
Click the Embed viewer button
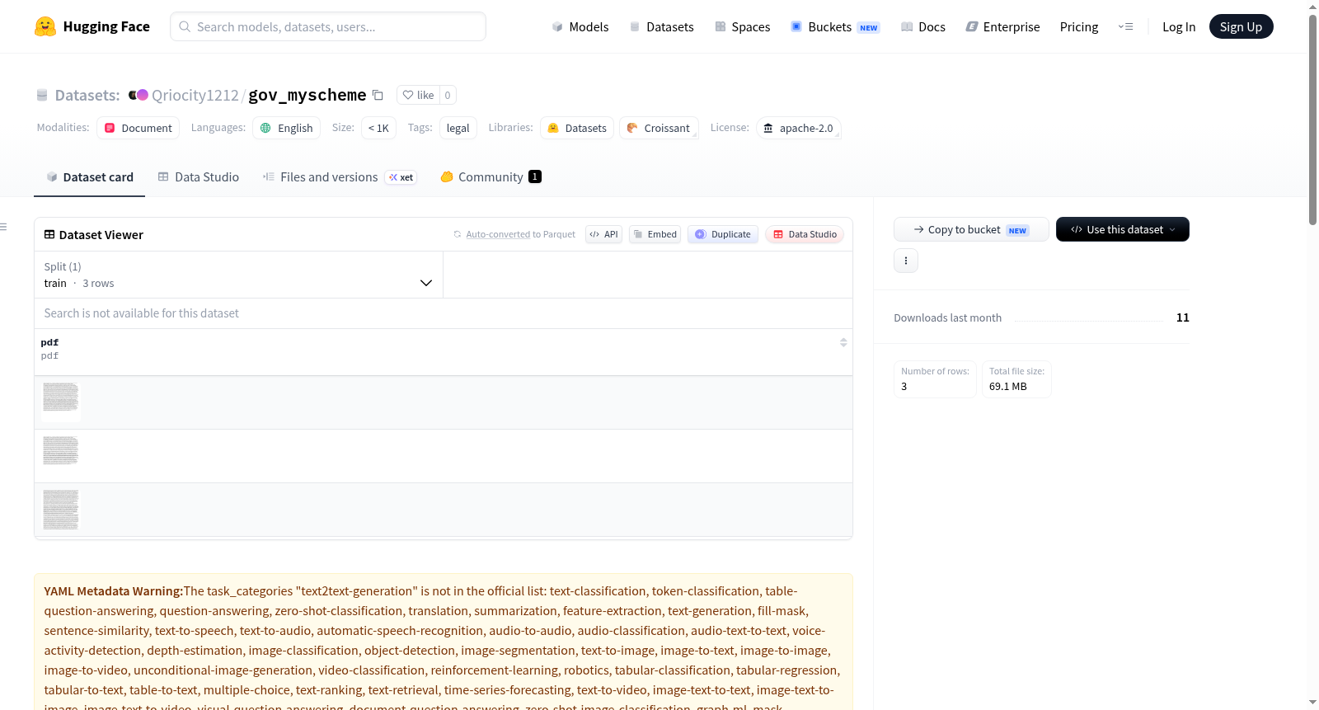(655, 234)
